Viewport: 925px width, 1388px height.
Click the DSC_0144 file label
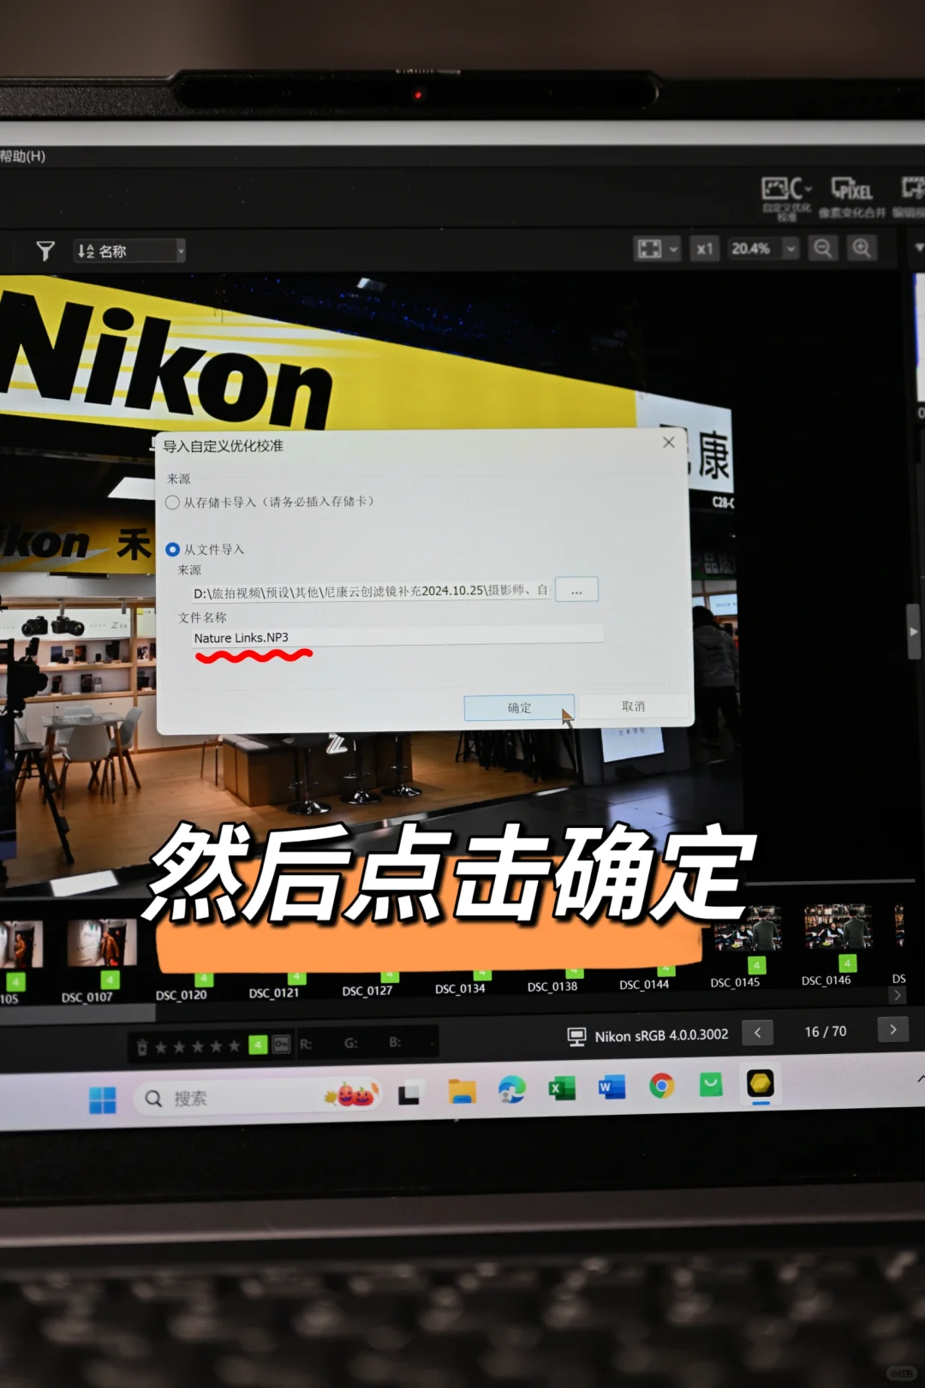644,985
